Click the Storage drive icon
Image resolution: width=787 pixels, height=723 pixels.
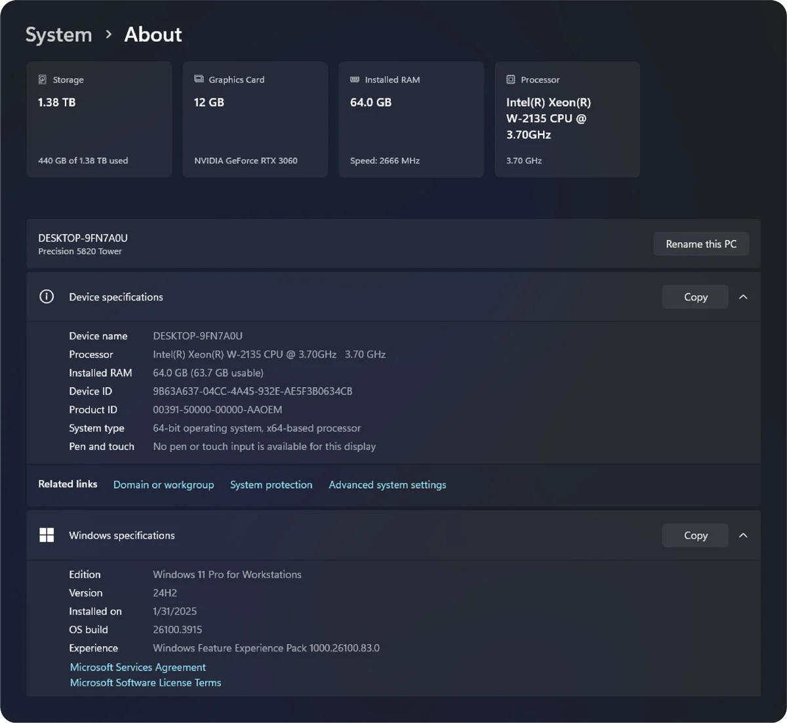43,79
